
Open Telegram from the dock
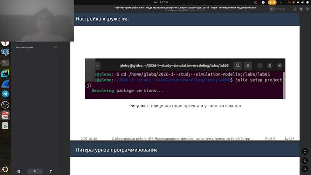[x=5, y=94]
